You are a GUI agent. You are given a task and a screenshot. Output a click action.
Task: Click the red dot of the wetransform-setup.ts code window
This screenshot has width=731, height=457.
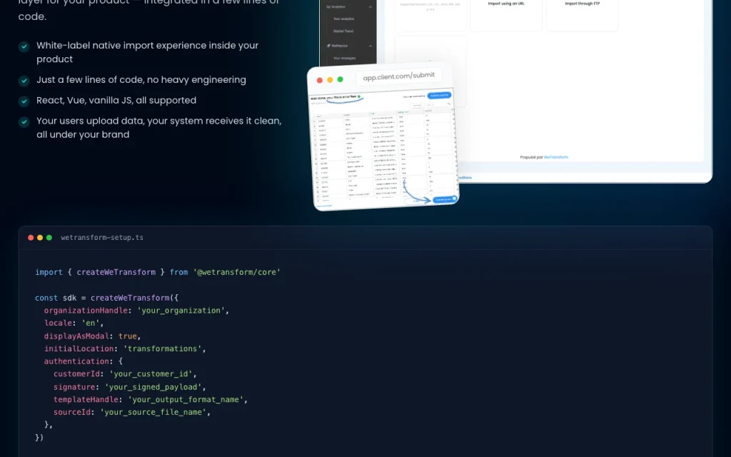click(x=31, y=238)
